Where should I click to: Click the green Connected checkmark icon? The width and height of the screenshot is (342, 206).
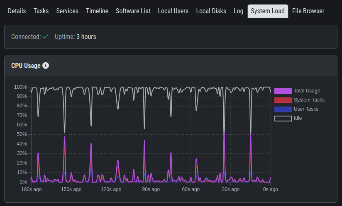pyautogui.click(x=46, y=37)
